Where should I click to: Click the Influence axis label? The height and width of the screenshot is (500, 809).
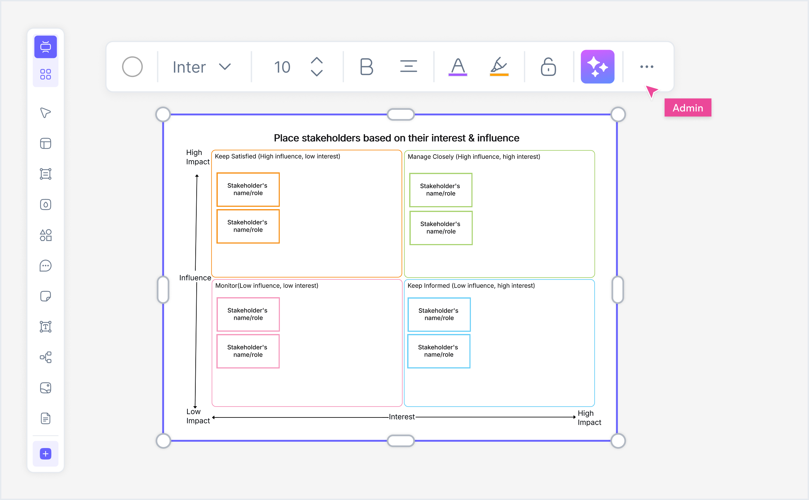195,278
